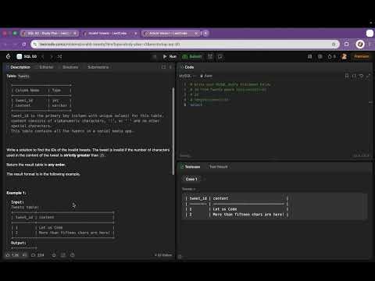Image resolution: width=375 pixels, height=281 pixels.
Task: Open the notes icon in top toolbar
Action: (220, 56)
